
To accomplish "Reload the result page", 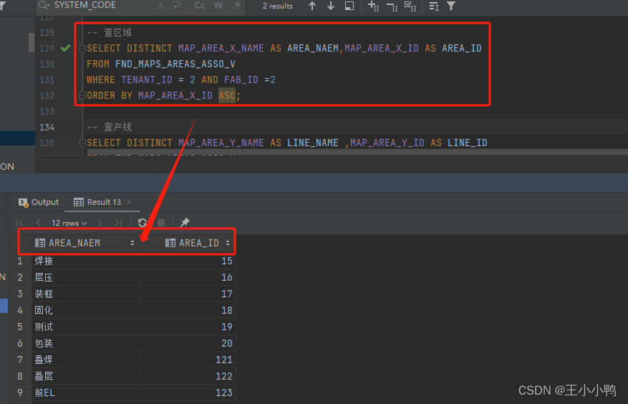I will (142, 223).
